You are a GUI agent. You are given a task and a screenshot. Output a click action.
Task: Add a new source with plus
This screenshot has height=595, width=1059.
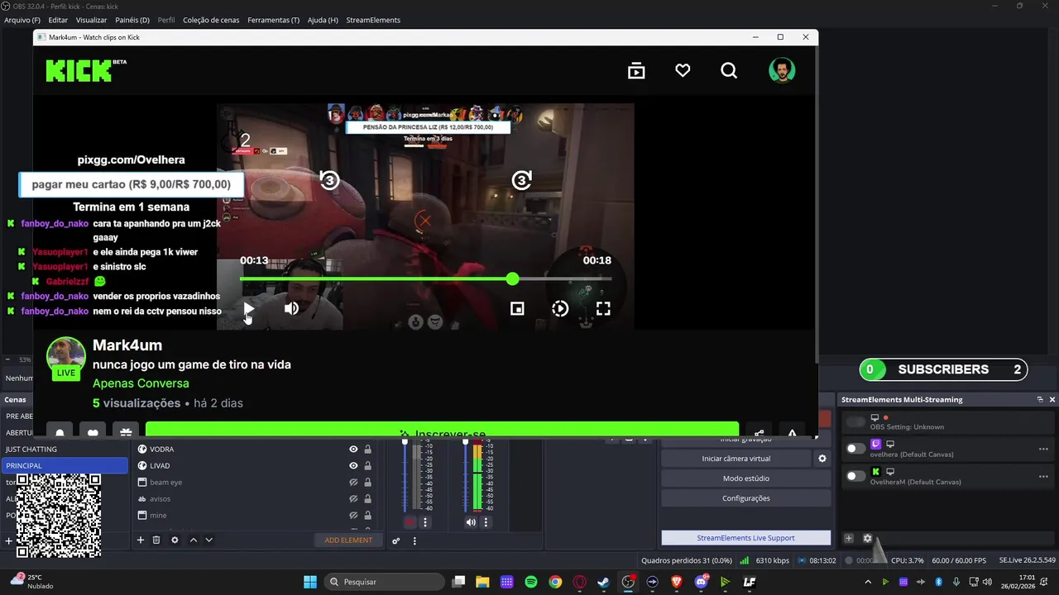[x=141, y=540]
